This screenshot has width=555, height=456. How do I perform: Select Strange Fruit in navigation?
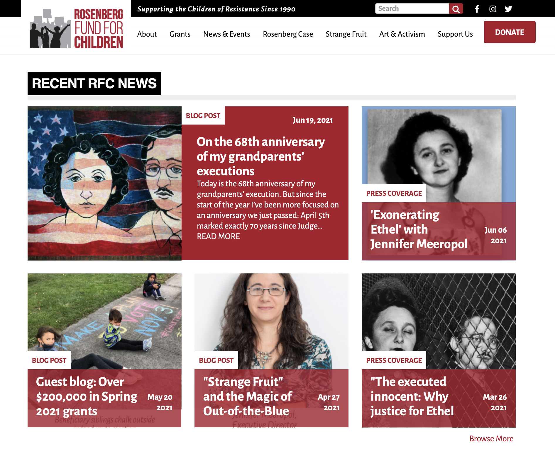tap(346, 34)
